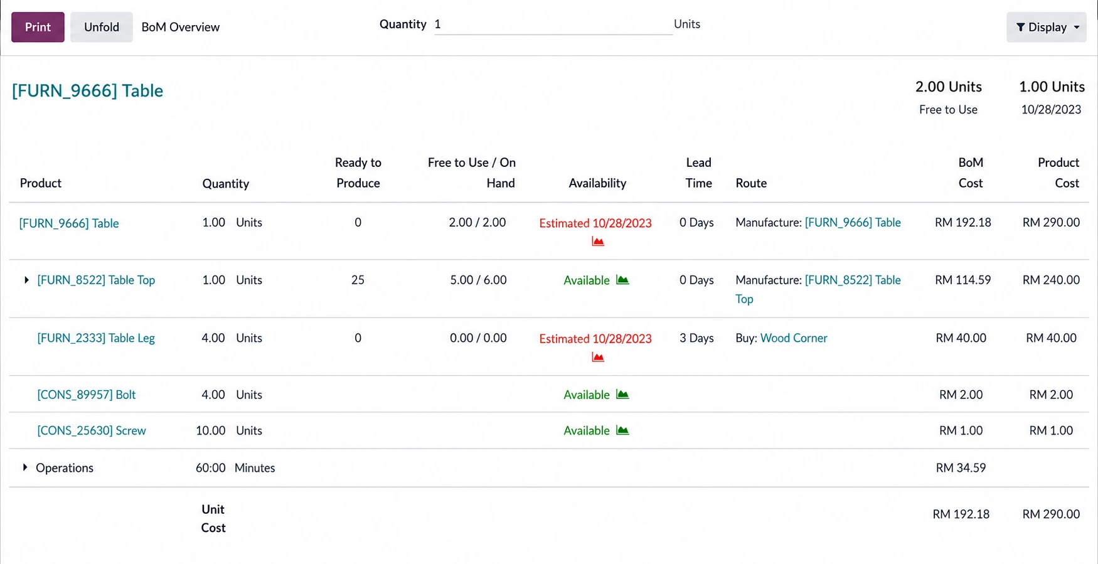Click Availability column header
The height and width of the screenshot is (564, 1098).
pyautogui.click(x=597, y=183)
